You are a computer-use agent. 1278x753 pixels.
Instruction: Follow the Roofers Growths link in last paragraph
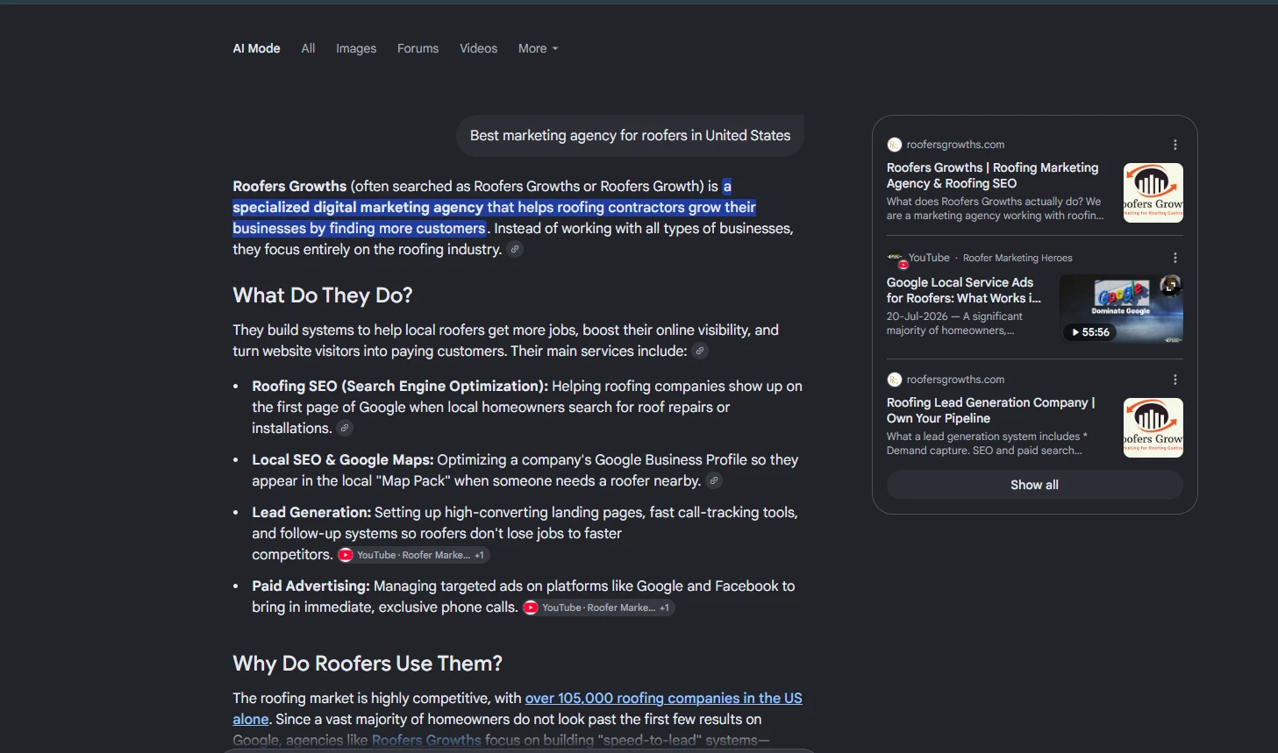click(426, 740)
